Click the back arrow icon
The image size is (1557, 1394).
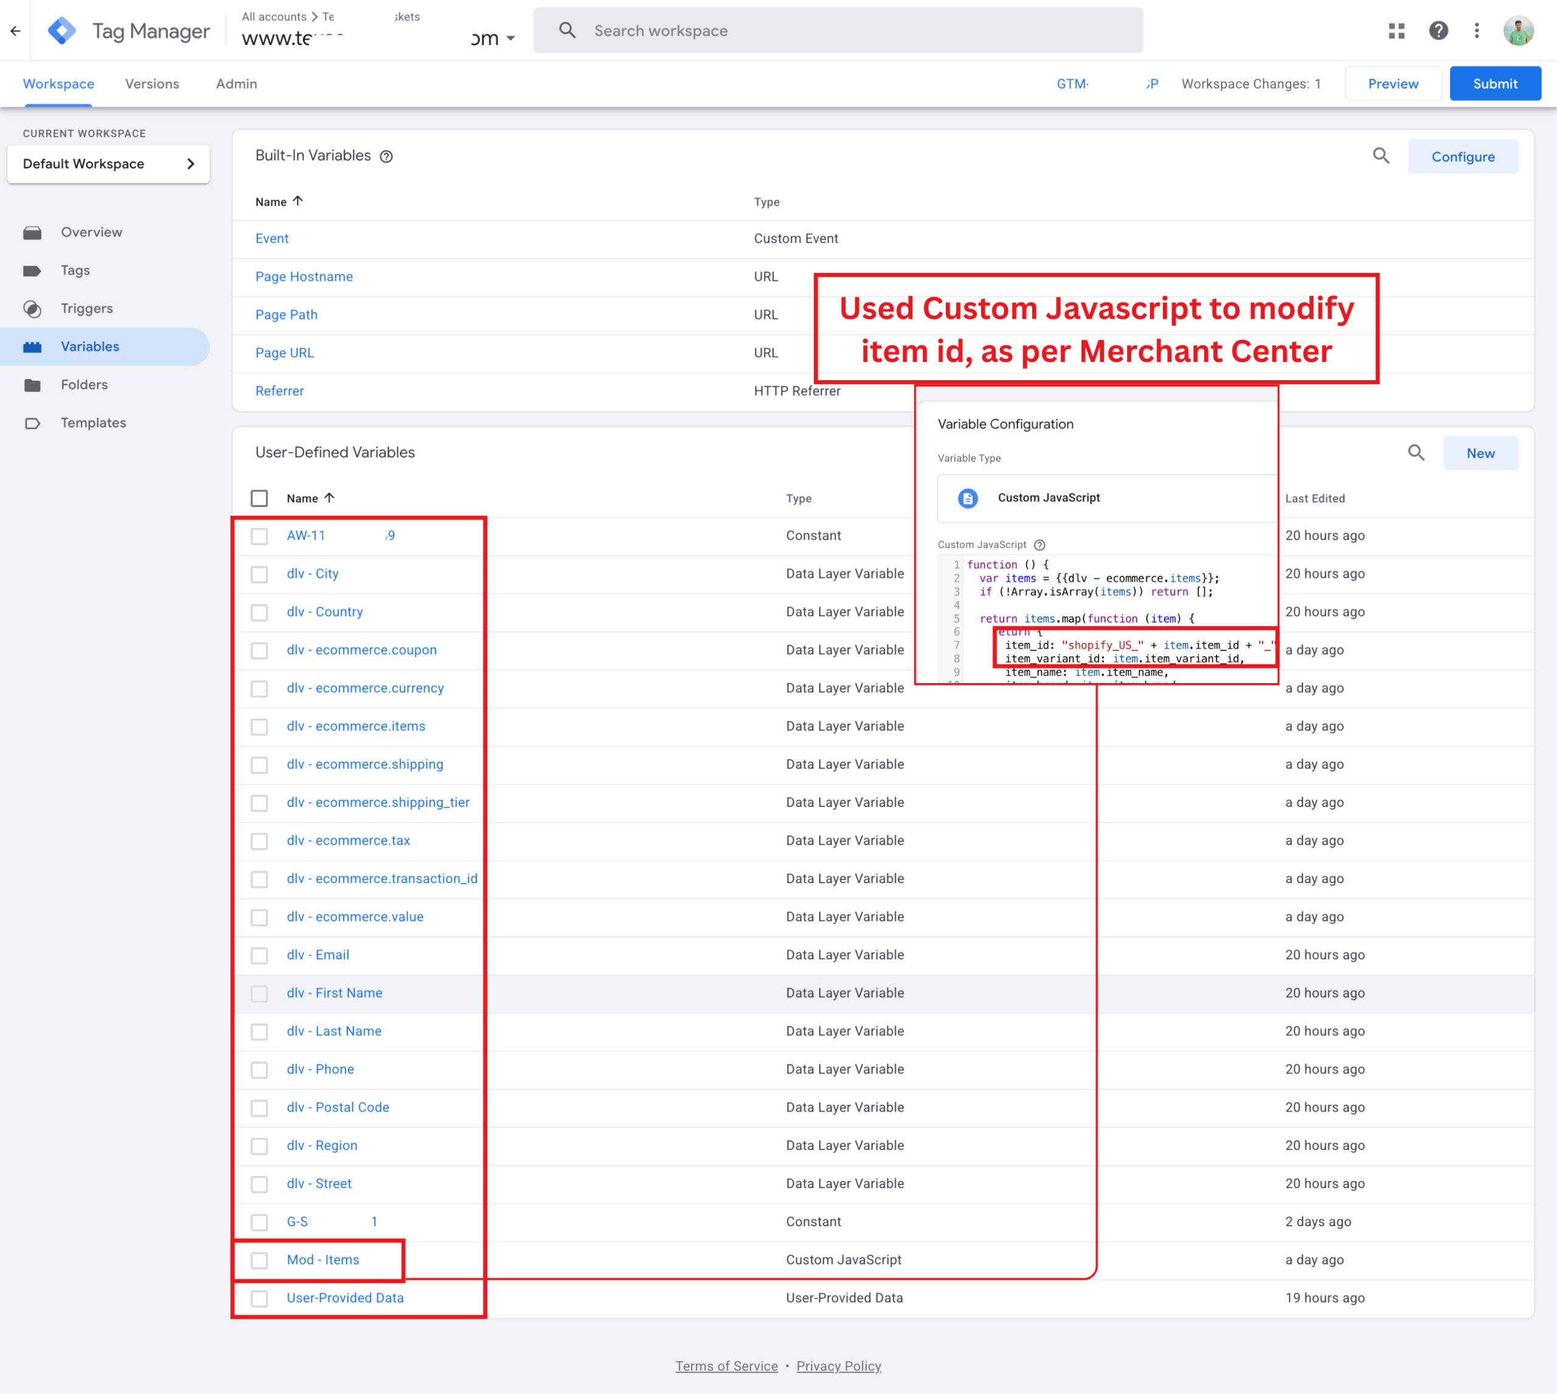click(15, 30)
